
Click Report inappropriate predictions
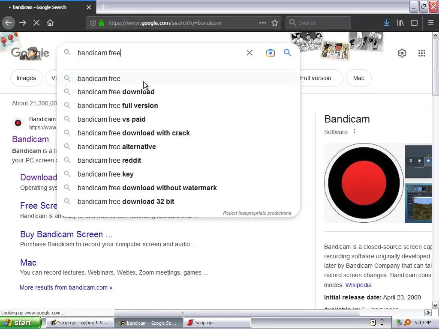pyautogui.click(x=257, y=213)
